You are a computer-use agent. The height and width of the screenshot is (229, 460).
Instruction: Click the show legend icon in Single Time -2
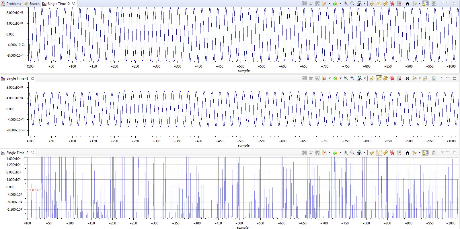click(x=434, y=153)
